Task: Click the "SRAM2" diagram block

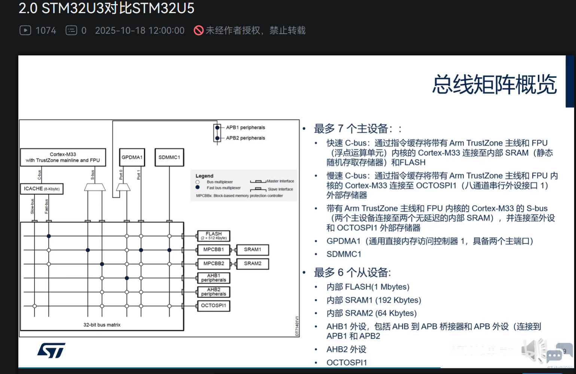Action: (253, 264)
